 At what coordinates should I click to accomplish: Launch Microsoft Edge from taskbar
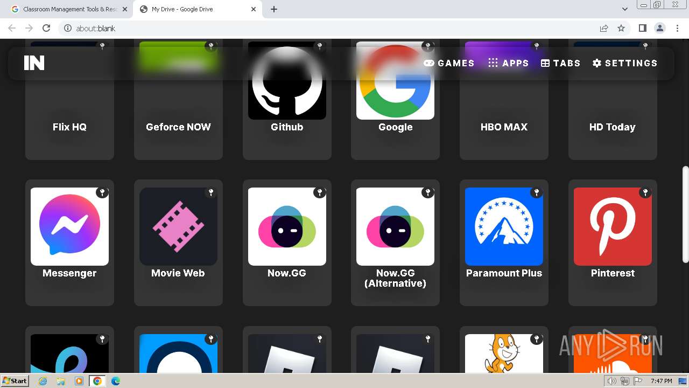point(116,381)
